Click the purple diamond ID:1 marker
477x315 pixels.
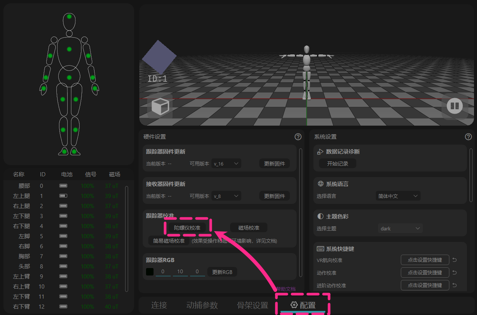point(159,57)
